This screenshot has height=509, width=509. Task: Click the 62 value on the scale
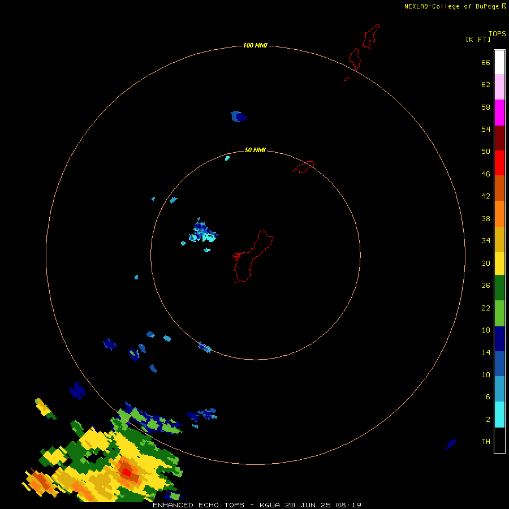pos(486,85)
